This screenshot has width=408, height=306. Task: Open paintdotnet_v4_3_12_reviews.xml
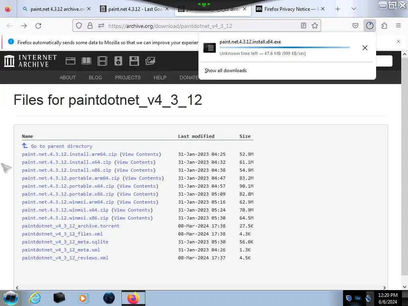pyautogui.click(x=65, y=258)
